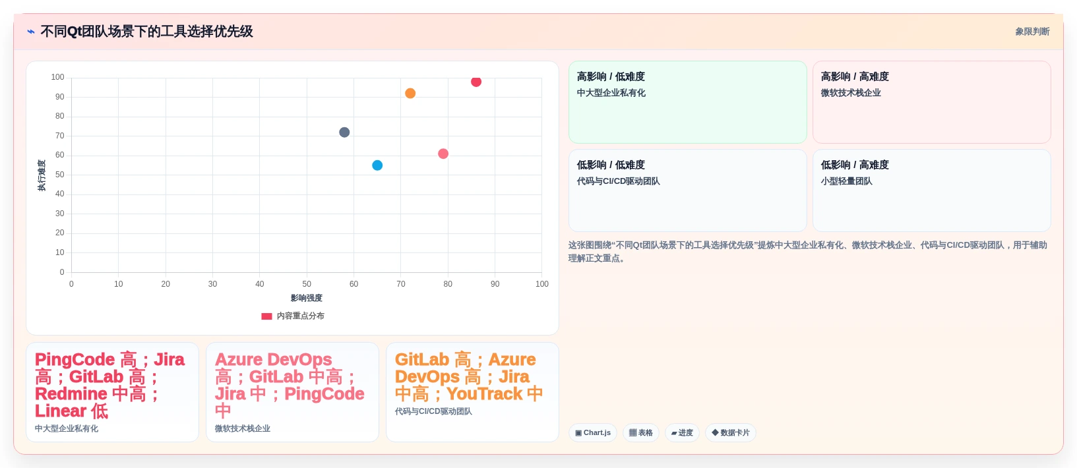Viewport: 1077px width, 468px height.
Task: Click the red scatter point at the top
Action: pyautogui.click(x=476, y=82)
